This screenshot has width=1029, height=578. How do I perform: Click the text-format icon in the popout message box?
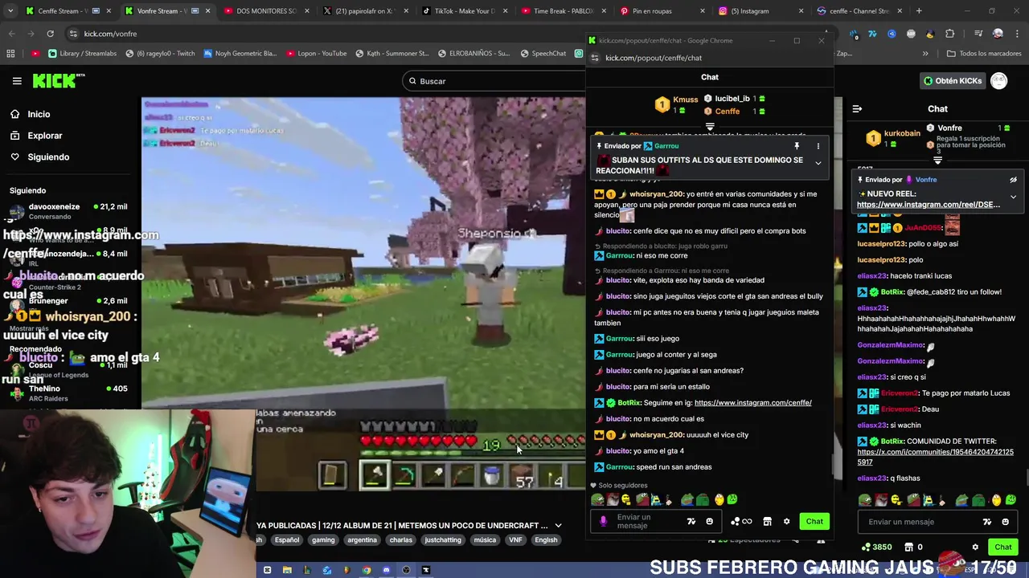click(691, 522)
